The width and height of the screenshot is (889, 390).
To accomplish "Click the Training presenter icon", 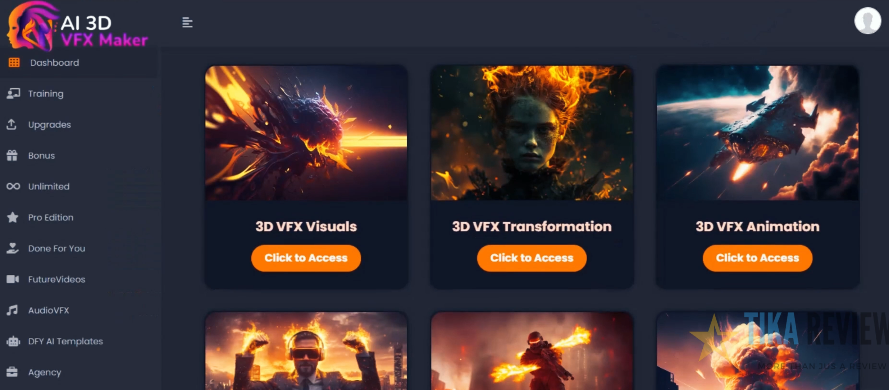I will (13, 93).
